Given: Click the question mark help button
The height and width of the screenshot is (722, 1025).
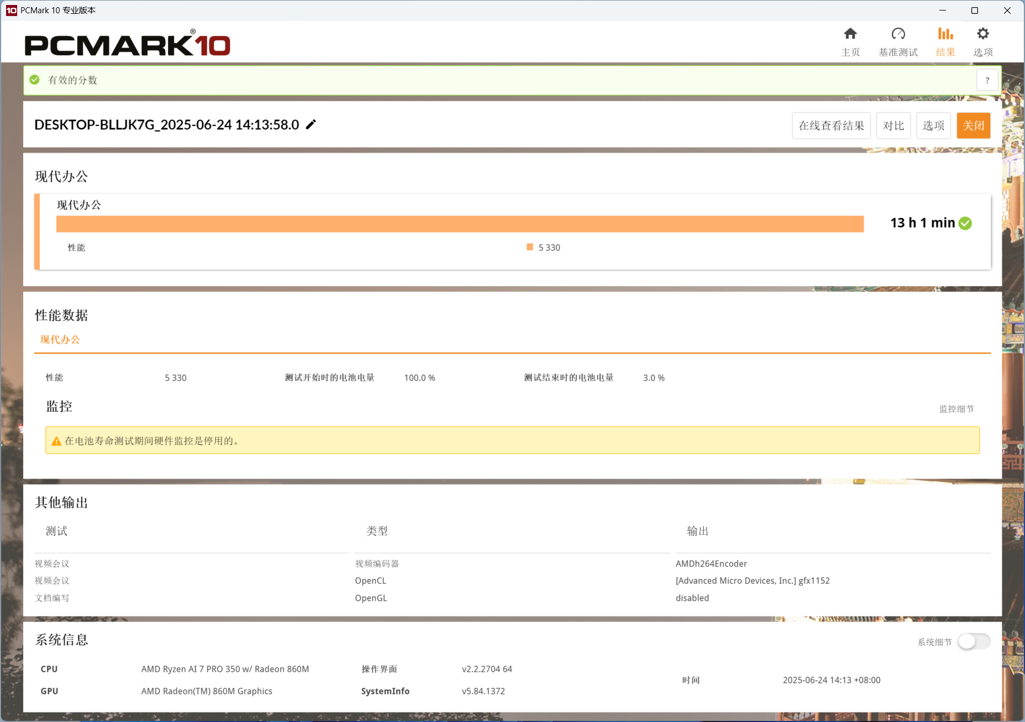Looking at the screenshot, I should click(x=987, y=80).
